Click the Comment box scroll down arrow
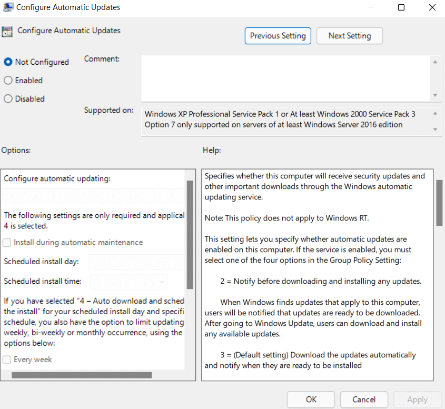The width and height of the screenshot is (445, 409). (435, 95)
